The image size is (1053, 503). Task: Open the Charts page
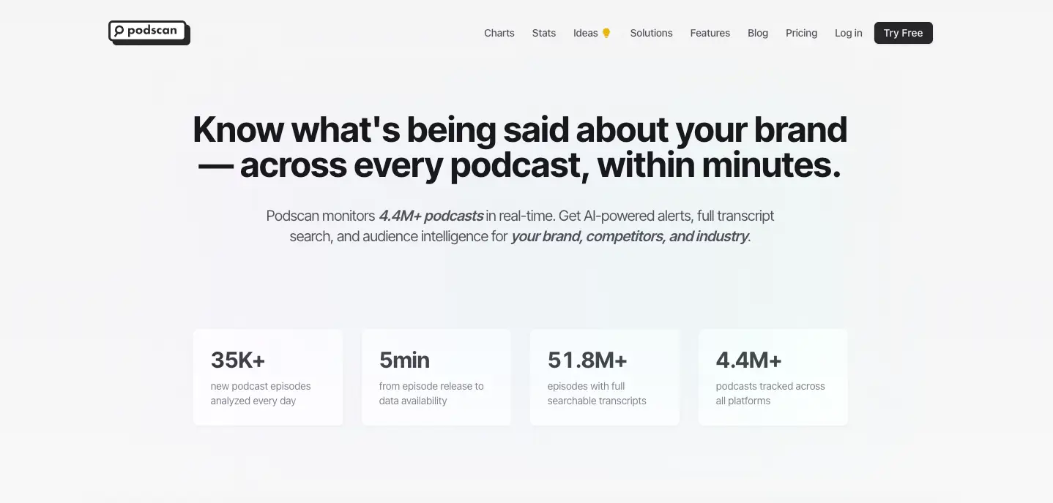click(x=499, y=33)
